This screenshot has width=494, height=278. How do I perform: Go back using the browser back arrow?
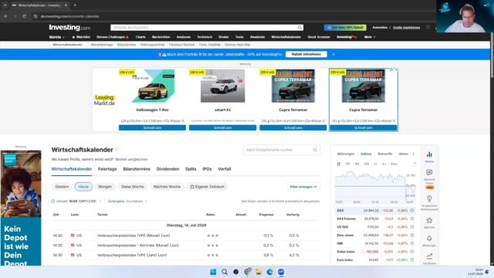tap(6, 16)
